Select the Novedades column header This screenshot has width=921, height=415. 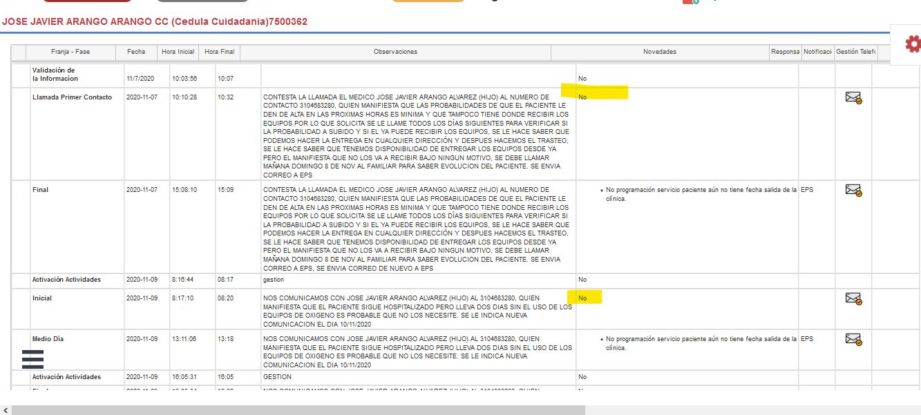click(x=660, y=52)
